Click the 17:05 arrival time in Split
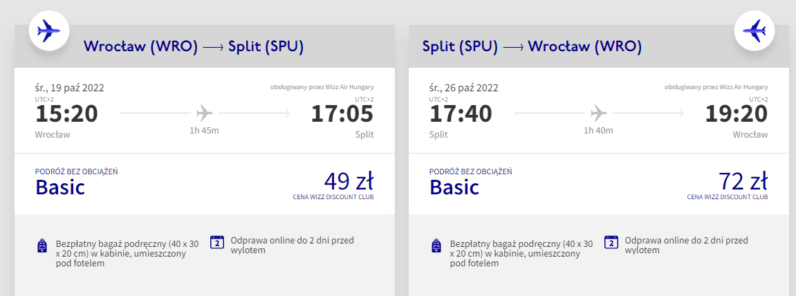 click(342, 113)
